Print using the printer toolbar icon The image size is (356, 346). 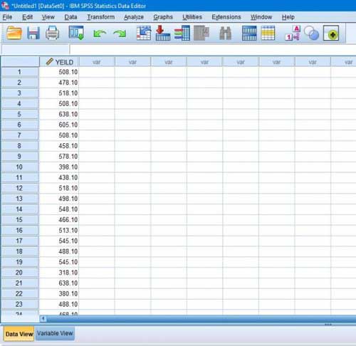coord(52,33)
